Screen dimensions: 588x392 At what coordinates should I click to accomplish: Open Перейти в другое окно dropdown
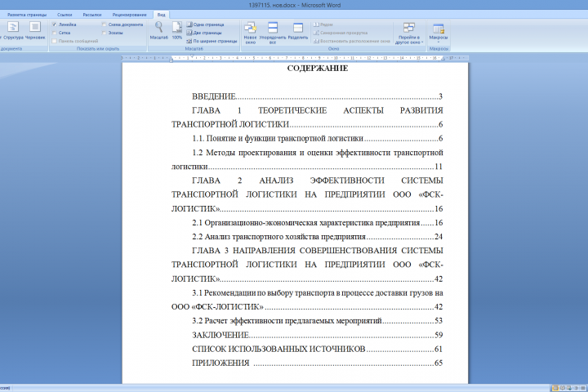tap(409, 33)
